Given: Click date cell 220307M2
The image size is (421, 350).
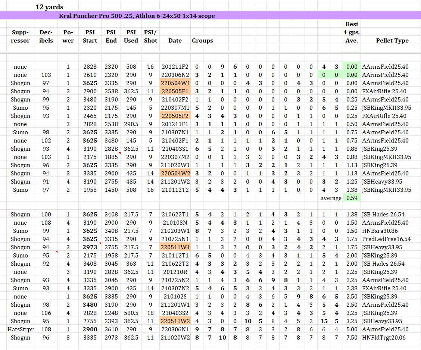Looking at the screenshot, I should [175, 157].
